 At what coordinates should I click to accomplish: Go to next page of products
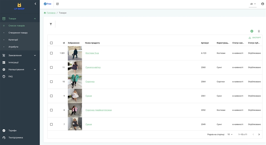[x=259, y=134]
